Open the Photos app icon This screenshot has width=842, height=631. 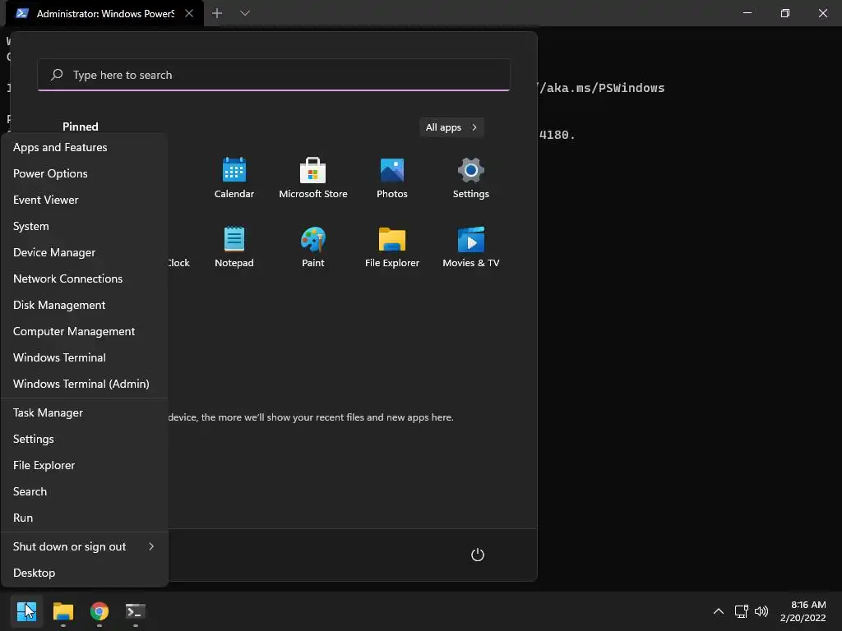(x=392, y=178)
